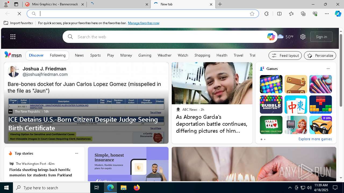Screen dimensions: 344x193
Task: Open the Shopping category
Action: pos(202,55)
